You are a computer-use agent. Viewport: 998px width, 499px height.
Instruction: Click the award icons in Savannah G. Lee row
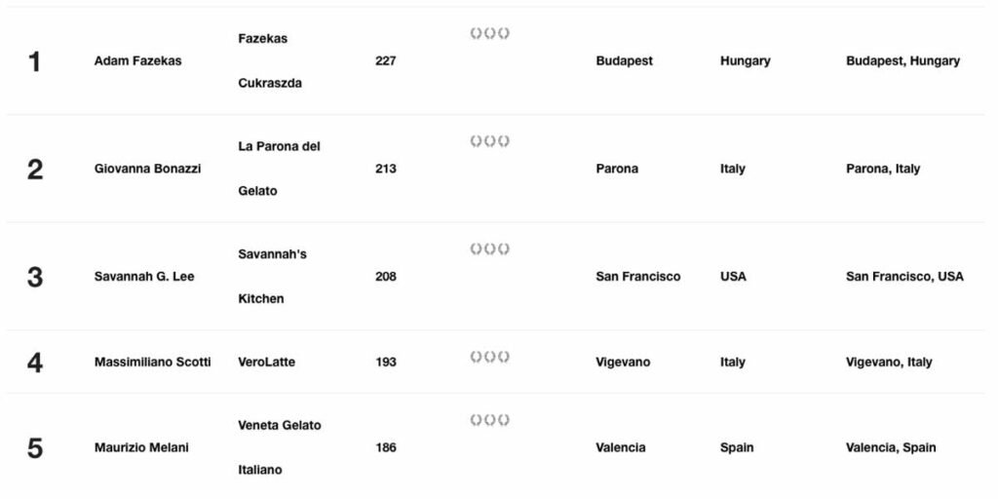(x=489, y=249)
